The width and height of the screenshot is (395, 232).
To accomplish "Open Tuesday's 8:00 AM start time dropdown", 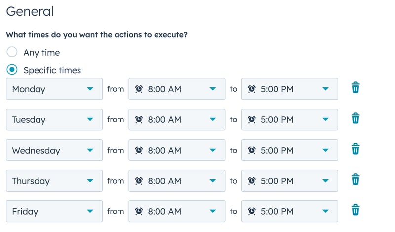I will pyautogui.click(x=176, y=120).
